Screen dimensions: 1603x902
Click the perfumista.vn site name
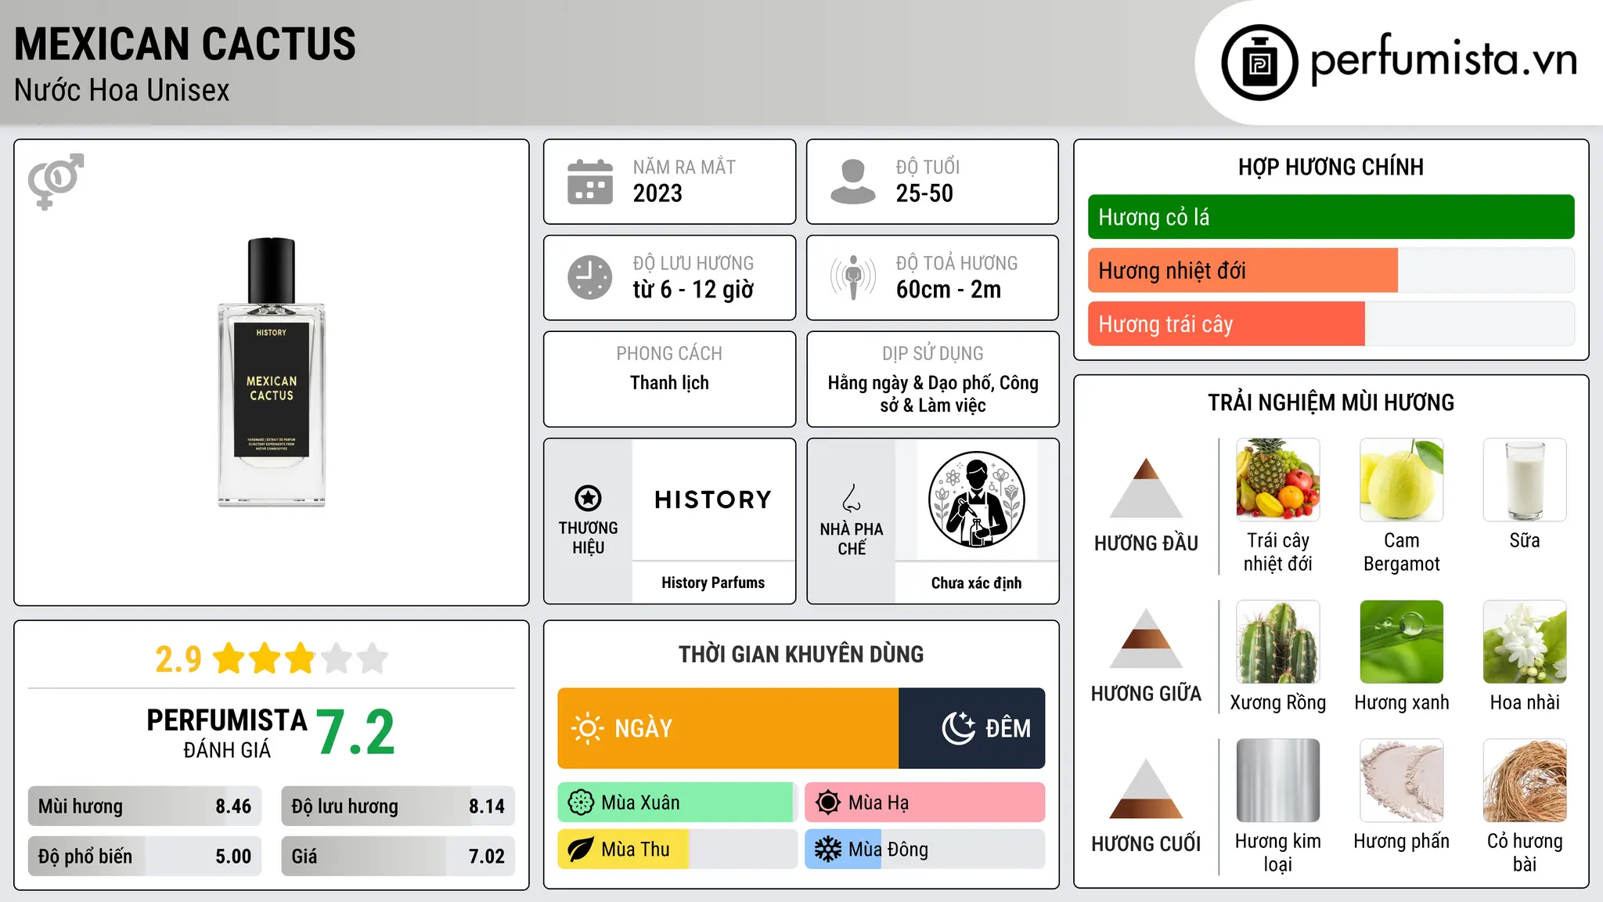[1443, 60]
